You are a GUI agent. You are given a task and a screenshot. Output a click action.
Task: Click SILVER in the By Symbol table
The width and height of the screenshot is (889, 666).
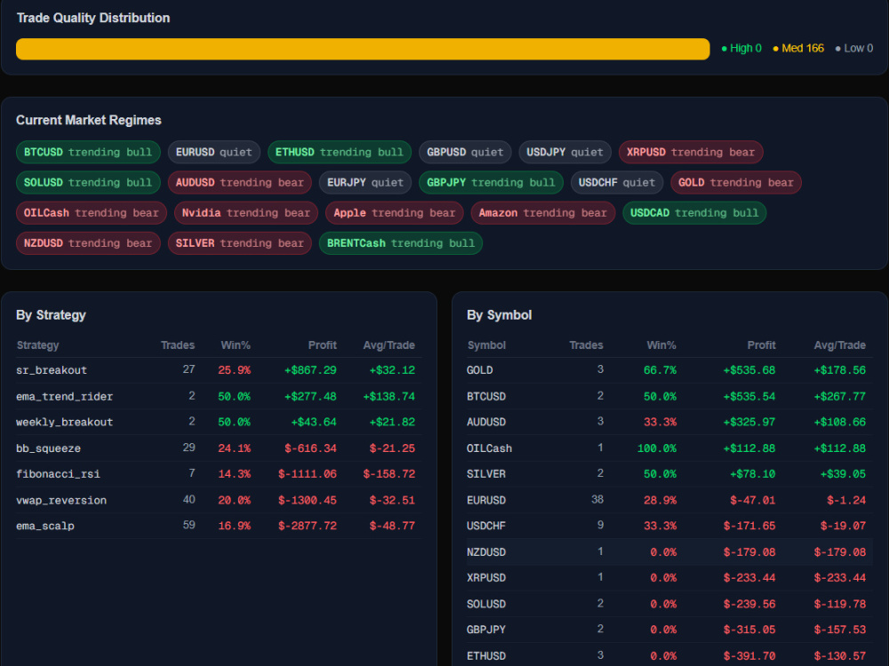tap(486, 474)
